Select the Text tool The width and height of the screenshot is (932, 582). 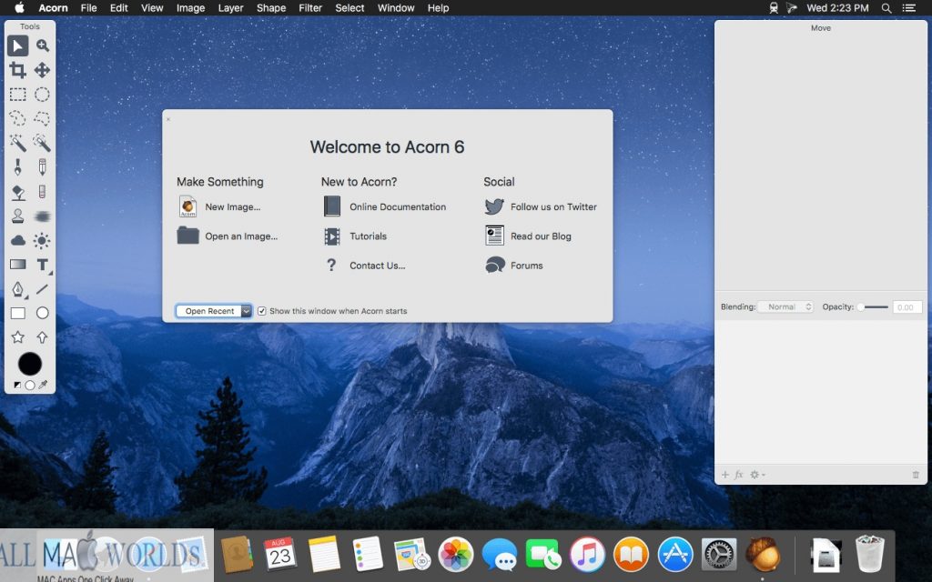[x=42, y=265]
